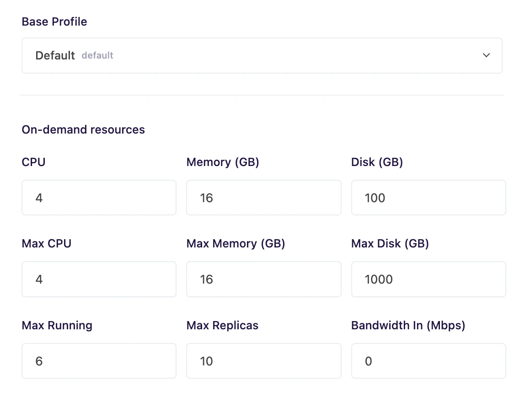Viewport: 525px width, 397px height.
Task: Click into the Memory (GB) input field
Action: tap(263, 198)
